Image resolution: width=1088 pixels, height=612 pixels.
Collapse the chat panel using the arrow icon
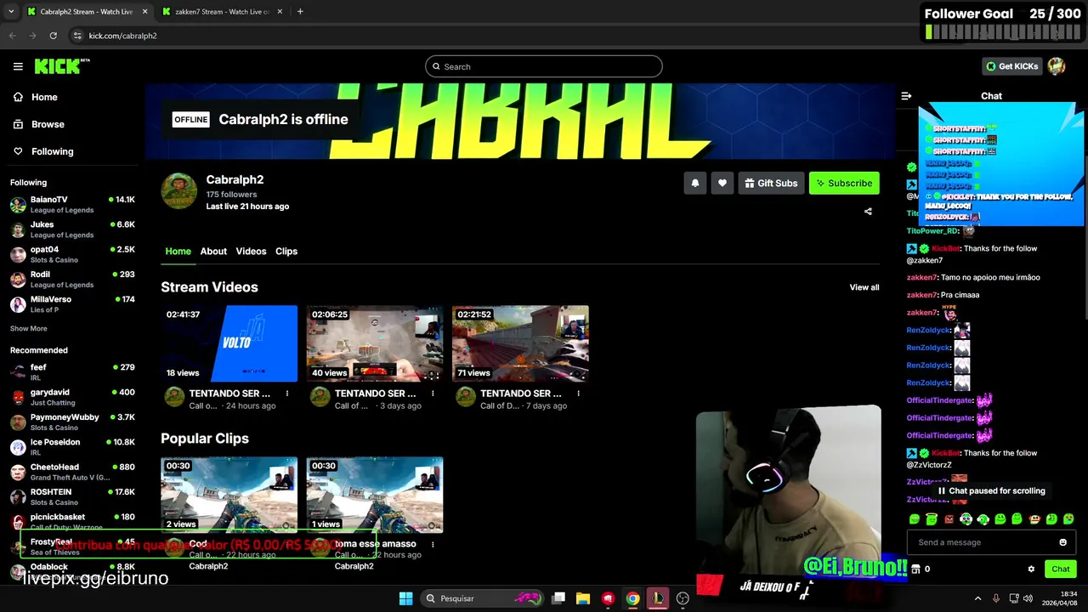click(906, 96)
